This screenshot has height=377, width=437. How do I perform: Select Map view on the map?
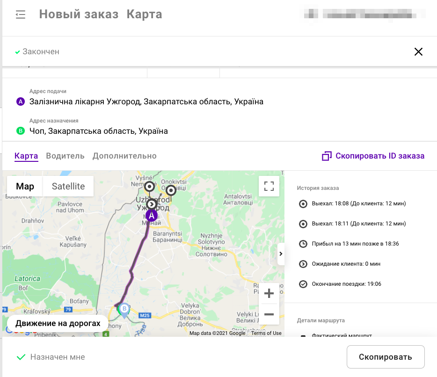(x=25, y=186)
